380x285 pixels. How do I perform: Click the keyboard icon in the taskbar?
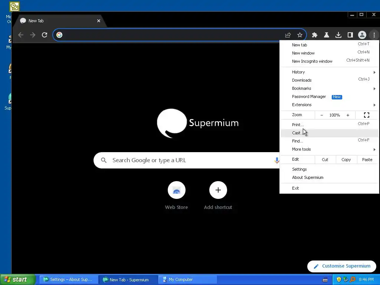(x=325, y=280)
